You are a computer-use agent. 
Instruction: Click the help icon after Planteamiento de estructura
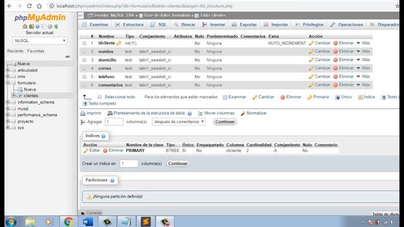189,113
